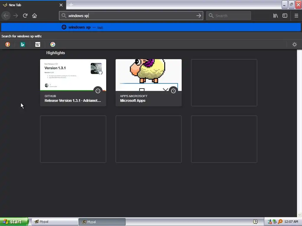This screenshot has height=226, width=302.
Task: Open search engine settings gear
Action: click(x=295, y=44)
